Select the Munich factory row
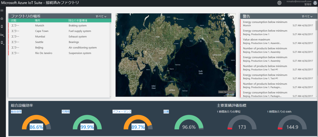The image size is (318, 137). [59, 25]
